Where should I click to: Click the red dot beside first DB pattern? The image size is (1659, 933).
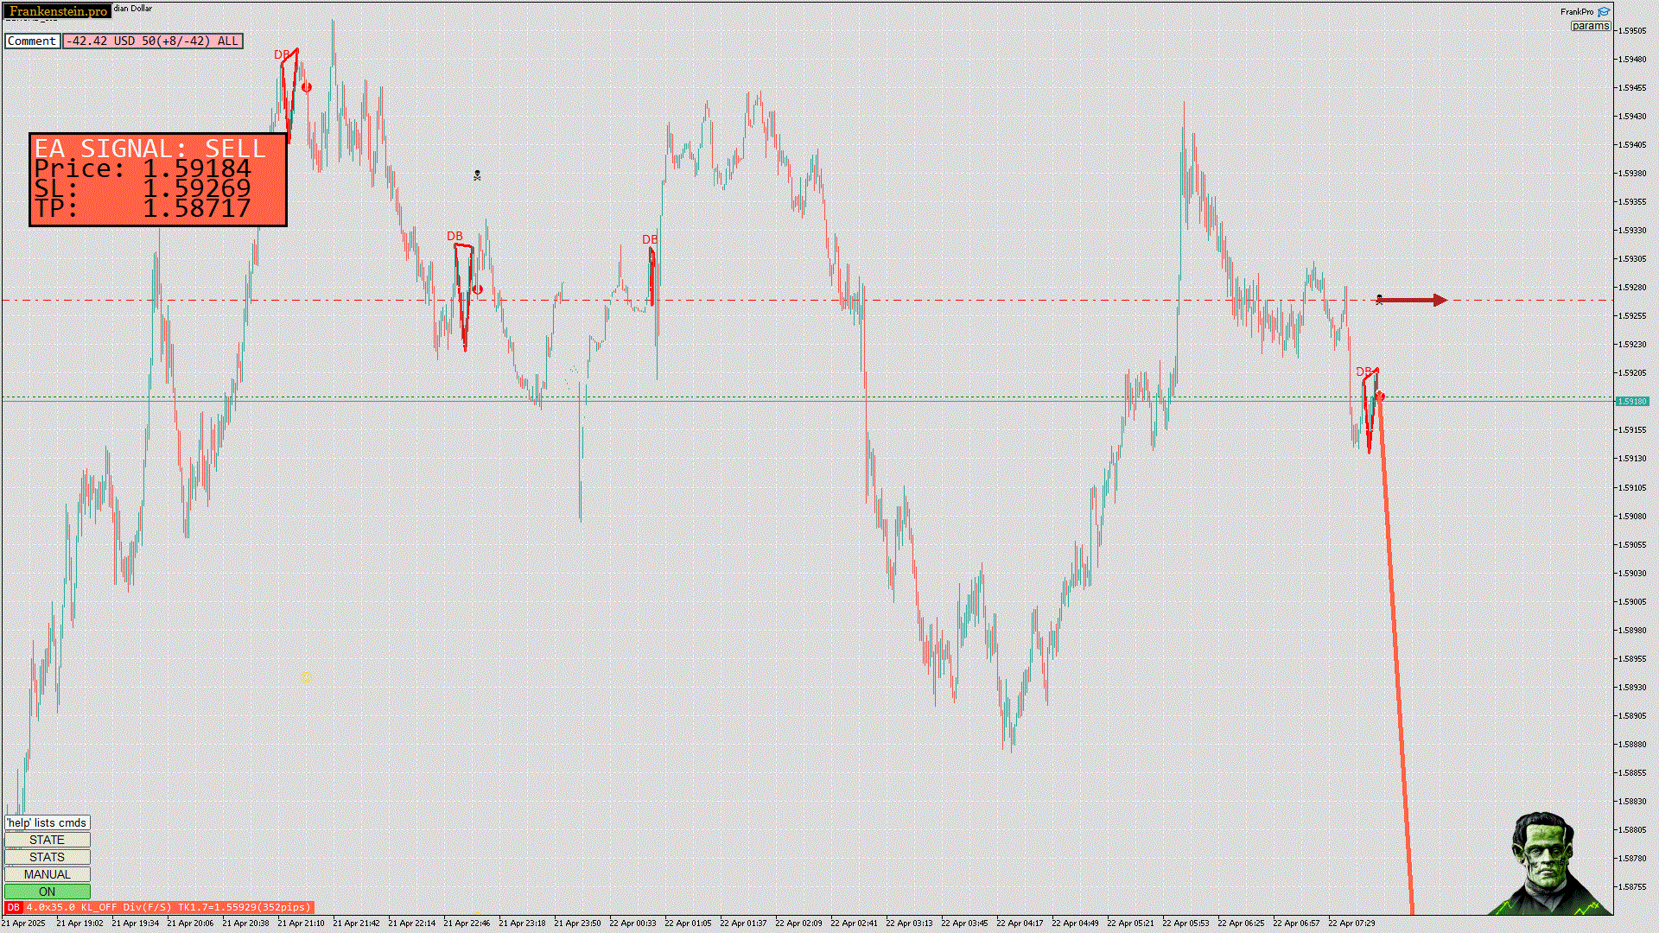[307, 87]
